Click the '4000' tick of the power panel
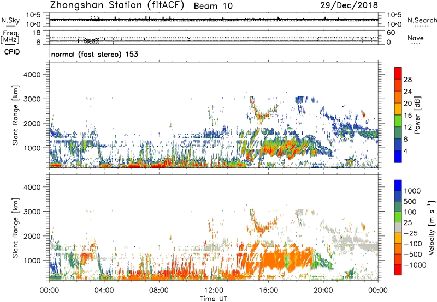437x302 pixels. [x=32, y=75]
